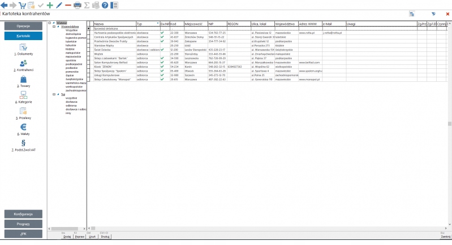
Task: Open the JPK section
Action: click(23, 234)
